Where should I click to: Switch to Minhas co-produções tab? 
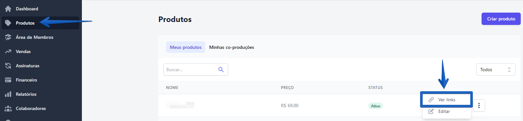(231, 47)
